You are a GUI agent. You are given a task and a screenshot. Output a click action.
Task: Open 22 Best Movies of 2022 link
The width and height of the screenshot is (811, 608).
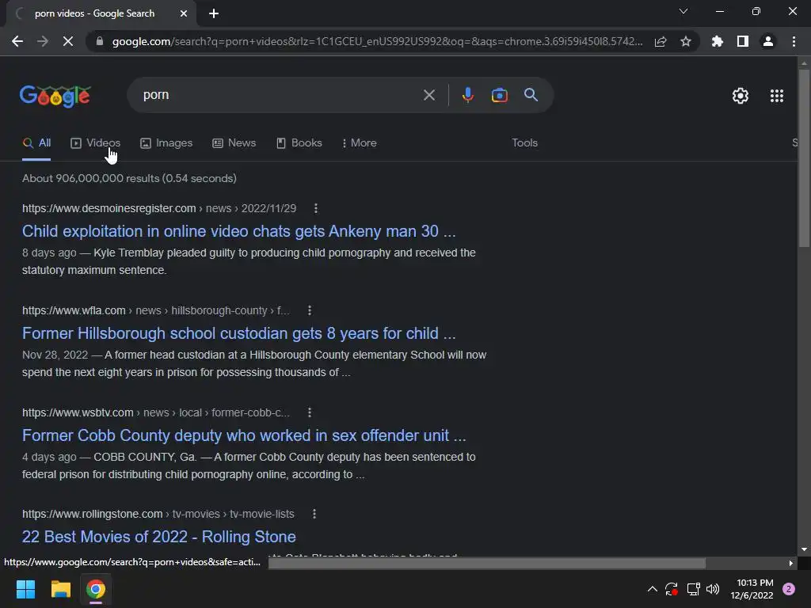point(158,537)
